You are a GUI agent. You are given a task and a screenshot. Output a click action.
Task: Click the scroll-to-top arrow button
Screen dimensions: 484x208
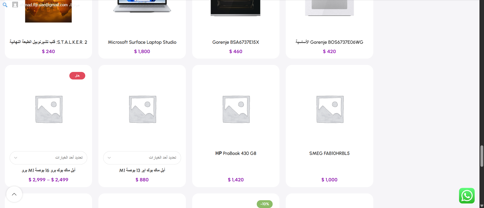(x=14, y=194)
